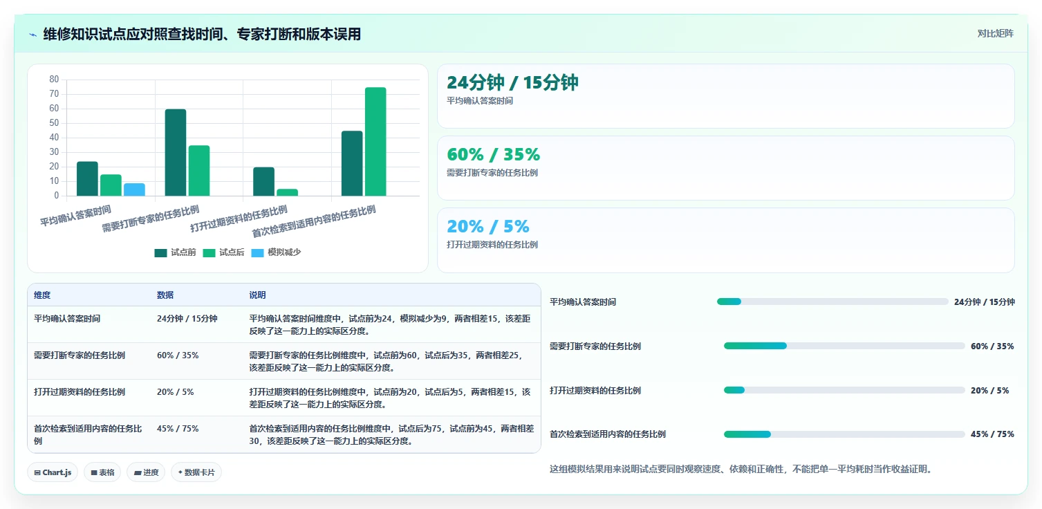
Task: Click x-axis label 首次检索到适用内容的任务比例
Action: tap(314, 221)
